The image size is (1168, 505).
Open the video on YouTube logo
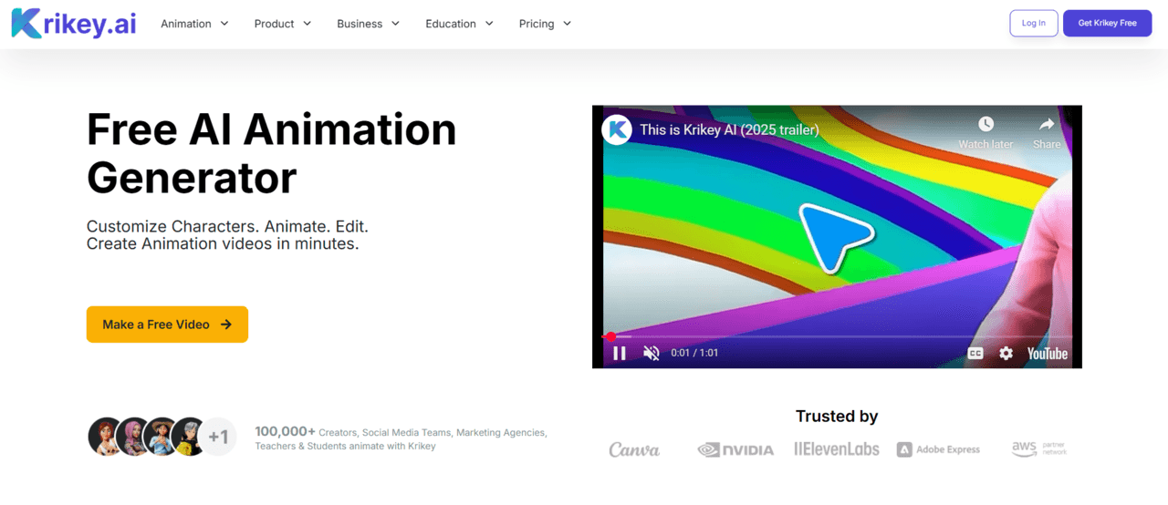point(1047,353)
